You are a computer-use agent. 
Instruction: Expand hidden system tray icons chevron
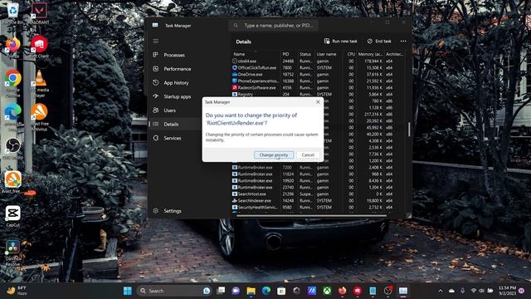tap(441, 291)
